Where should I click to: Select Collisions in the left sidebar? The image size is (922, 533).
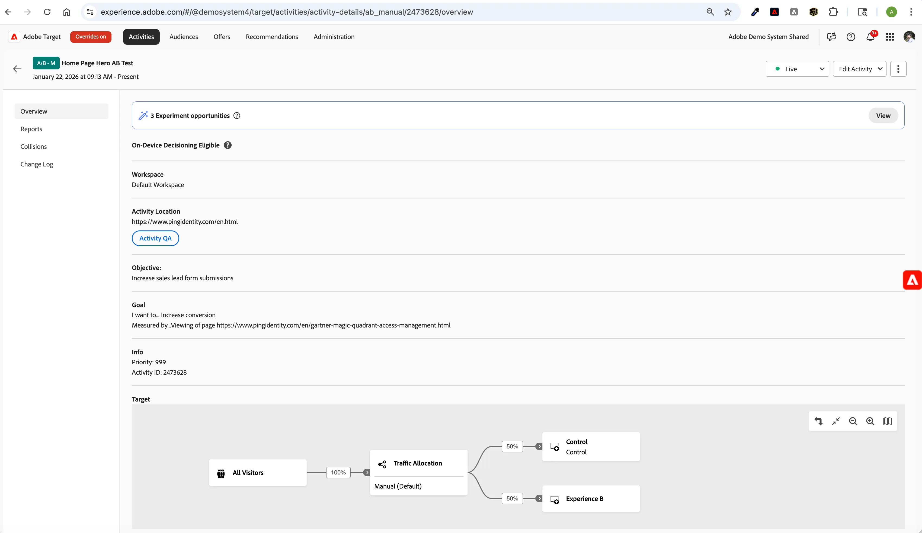pyautogui.click(x=62, y=147)
